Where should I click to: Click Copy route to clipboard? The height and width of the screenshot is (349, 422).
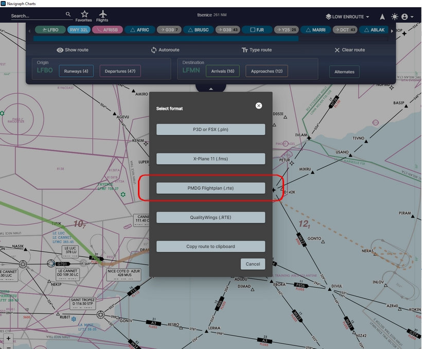tap(210, 247)
